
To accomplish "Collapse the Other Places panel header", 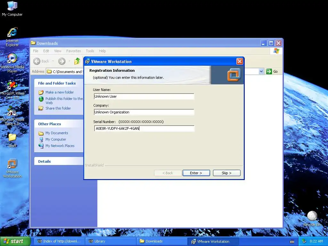I will (59, 124).
